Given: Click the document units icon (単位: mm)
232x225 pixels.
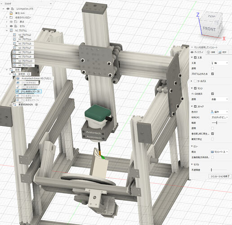Looking at the screenshot, I should click(x=11, y=13).
